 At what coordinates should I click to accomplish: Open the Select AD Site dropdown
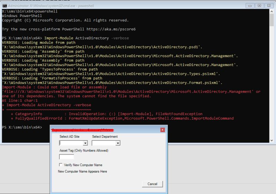85,143
